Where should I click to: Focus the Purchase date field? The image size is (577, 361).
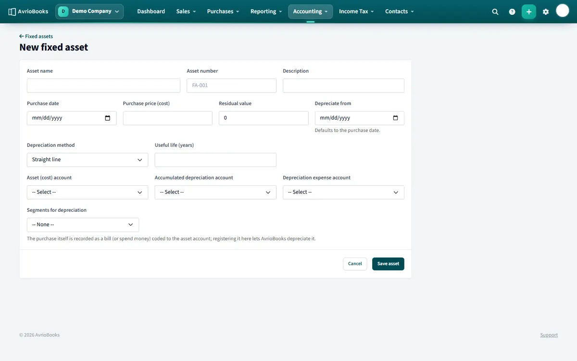[72, 118]
